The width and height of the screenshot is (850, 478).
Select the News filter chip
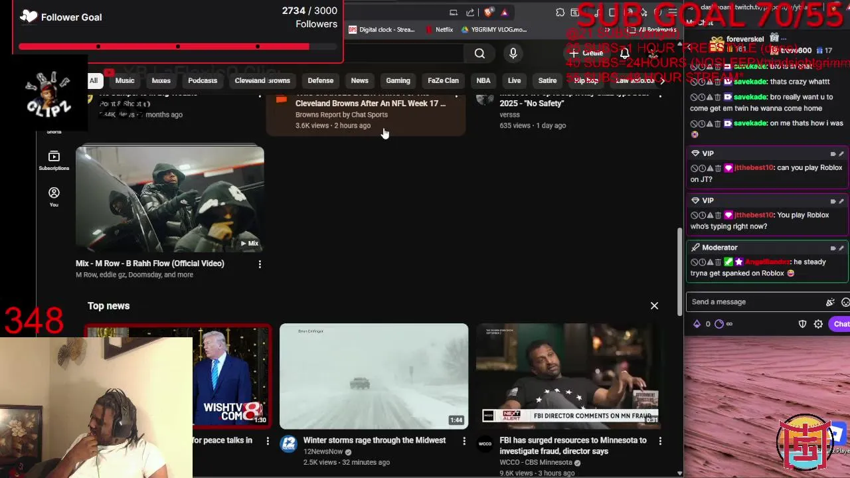(360, 81)
